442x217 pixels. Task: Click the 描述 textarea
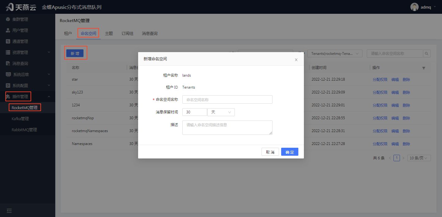227,128
